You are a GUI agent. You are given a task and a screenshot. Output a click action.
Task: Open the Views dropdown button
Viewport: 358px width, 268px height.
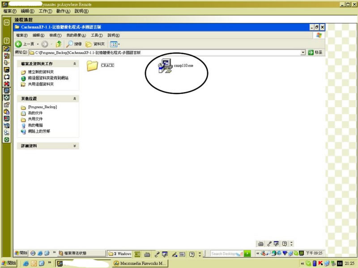pos(115,44)
